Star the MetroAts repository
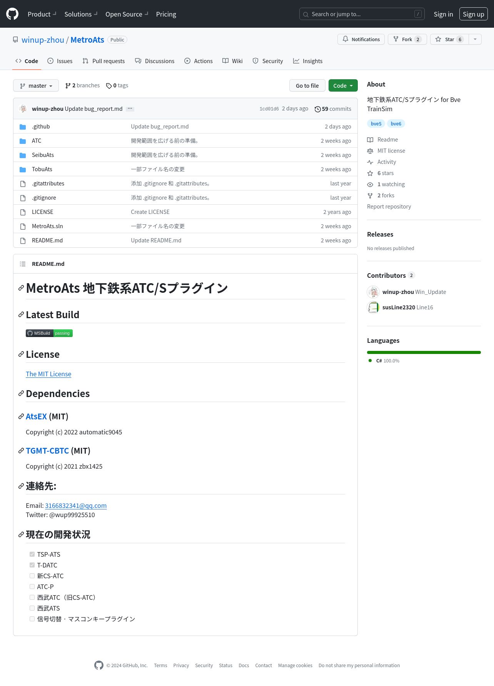Screen dimensions: 494x686 pyautogui.click(x=449, y=39)
